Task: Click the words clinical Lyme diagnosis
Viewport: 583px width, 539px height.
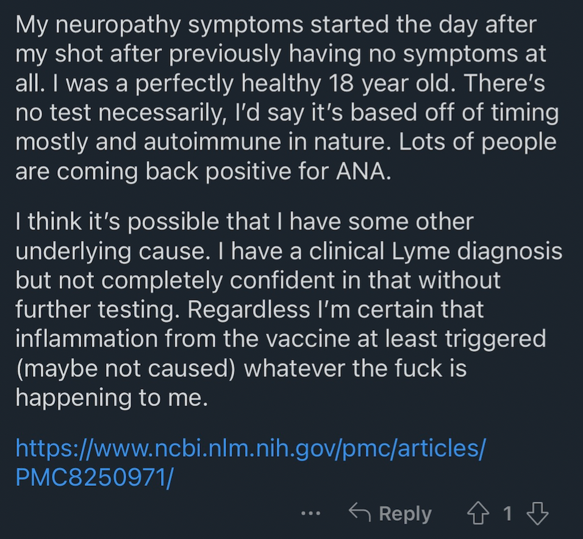Action: 436,252
